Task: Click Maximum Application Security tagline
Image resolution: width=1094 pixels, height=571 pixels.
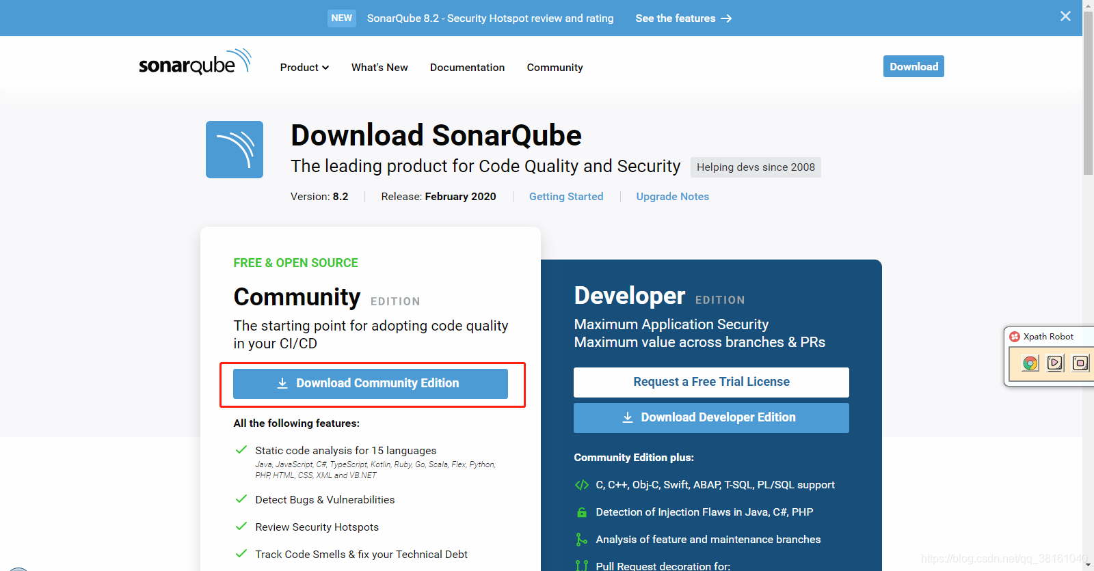Action: click(x=671, y=324)
